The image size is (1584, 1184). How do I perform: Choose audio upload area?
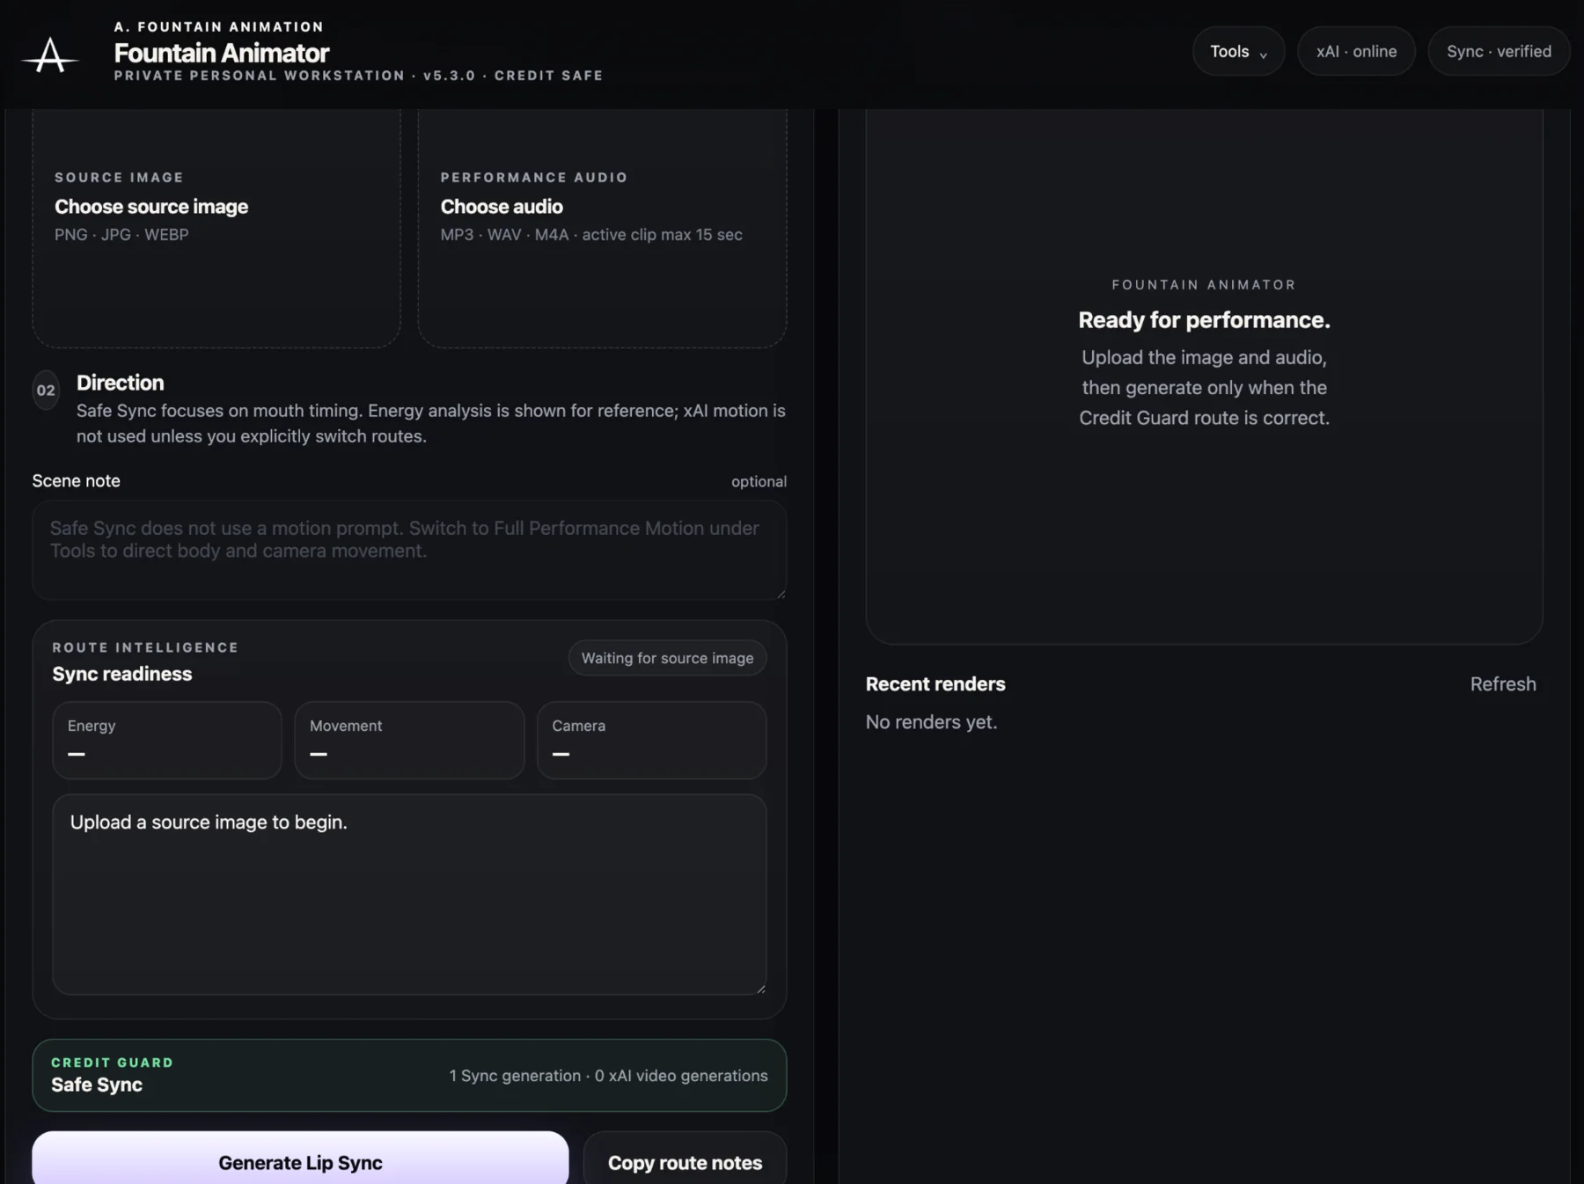602,227
